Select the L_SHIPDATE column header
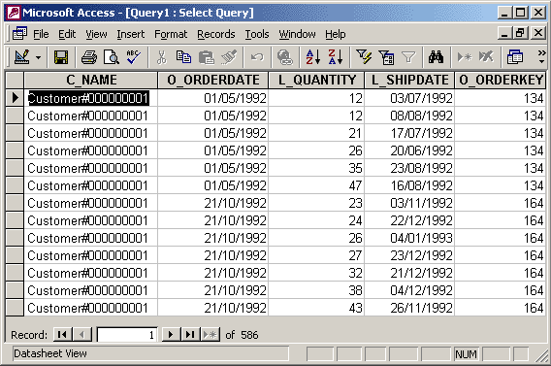This screenshot has width=551, height=366. 409,80
